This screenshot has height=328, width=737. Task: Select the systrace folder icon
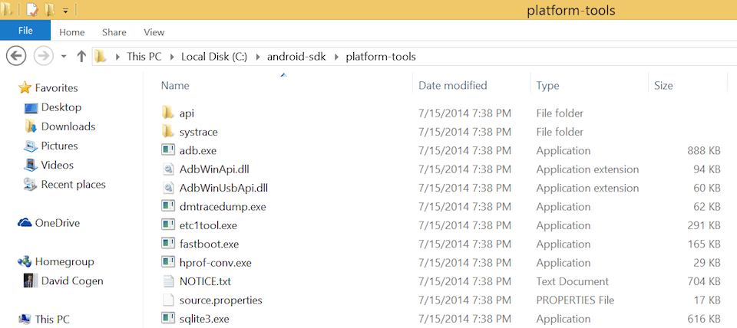click(x=168, y=132)
